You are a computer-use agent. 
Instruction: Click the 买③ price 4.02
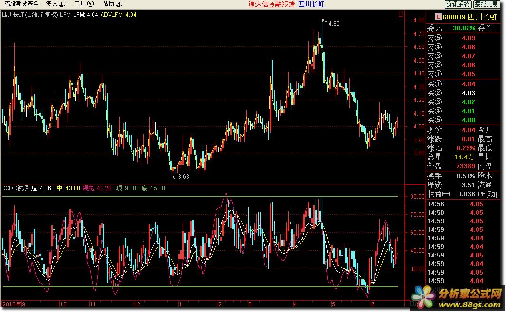(468, 102)
